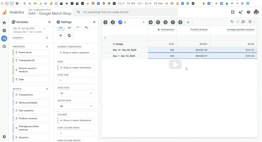Open Gmail bookmark in browser bar
The image size is (262, 142).
[35, 3]
